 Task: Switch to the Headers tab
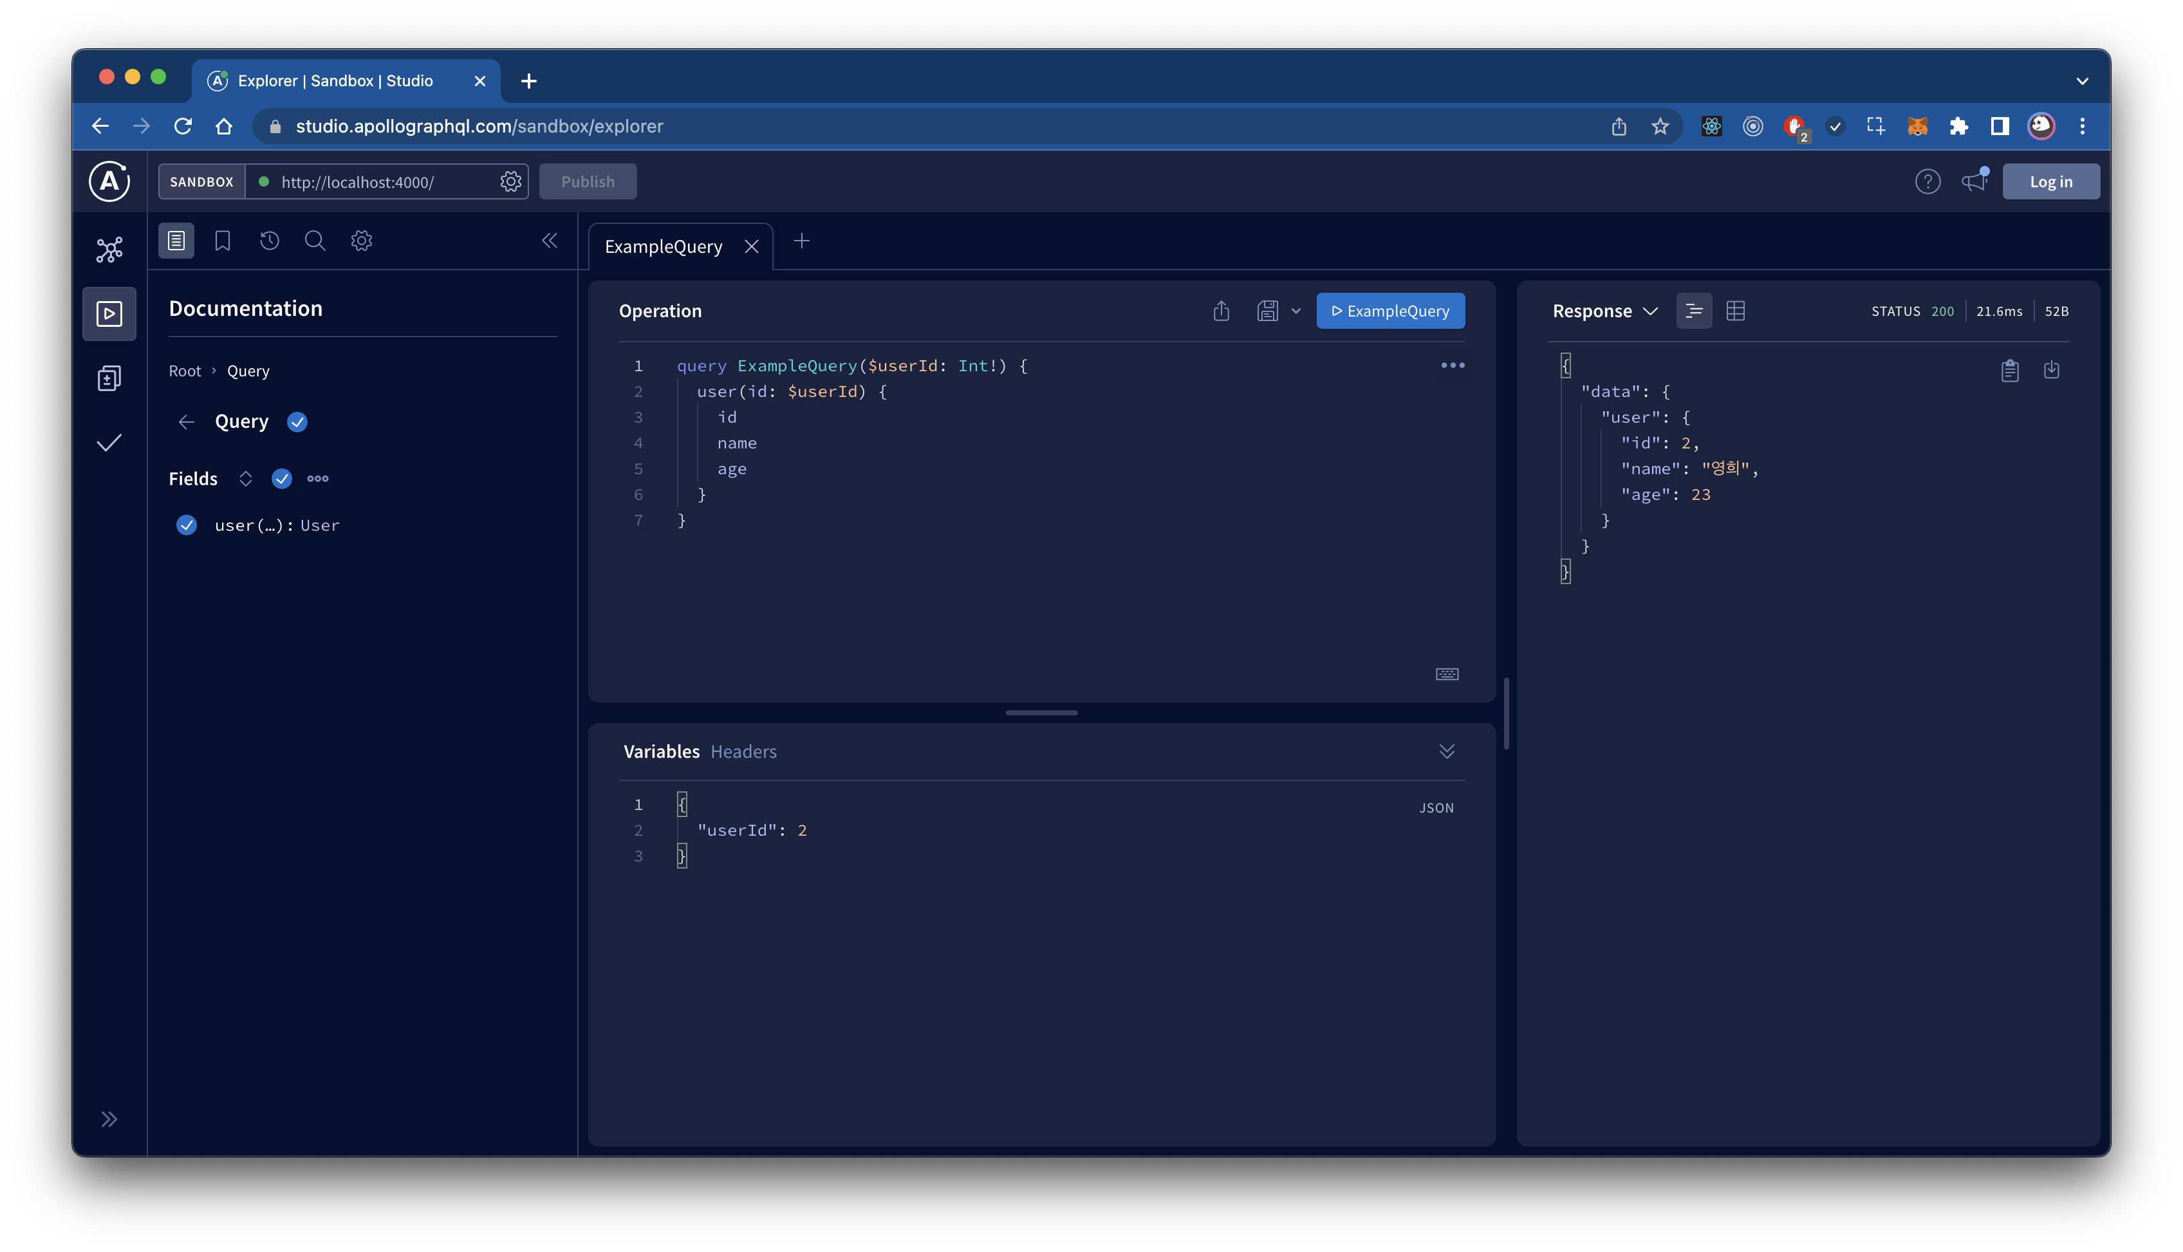point(743,751)
